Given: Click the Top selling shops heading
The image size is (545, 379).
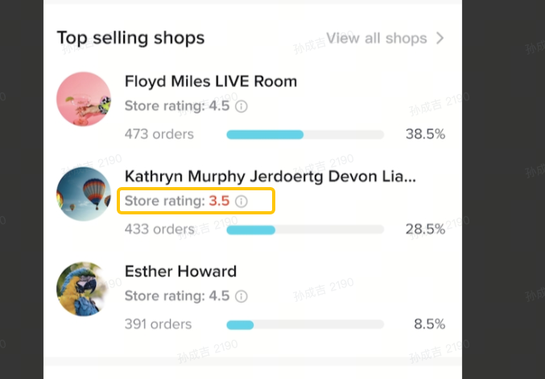Looking at the screenshot, I should [130, 38].
